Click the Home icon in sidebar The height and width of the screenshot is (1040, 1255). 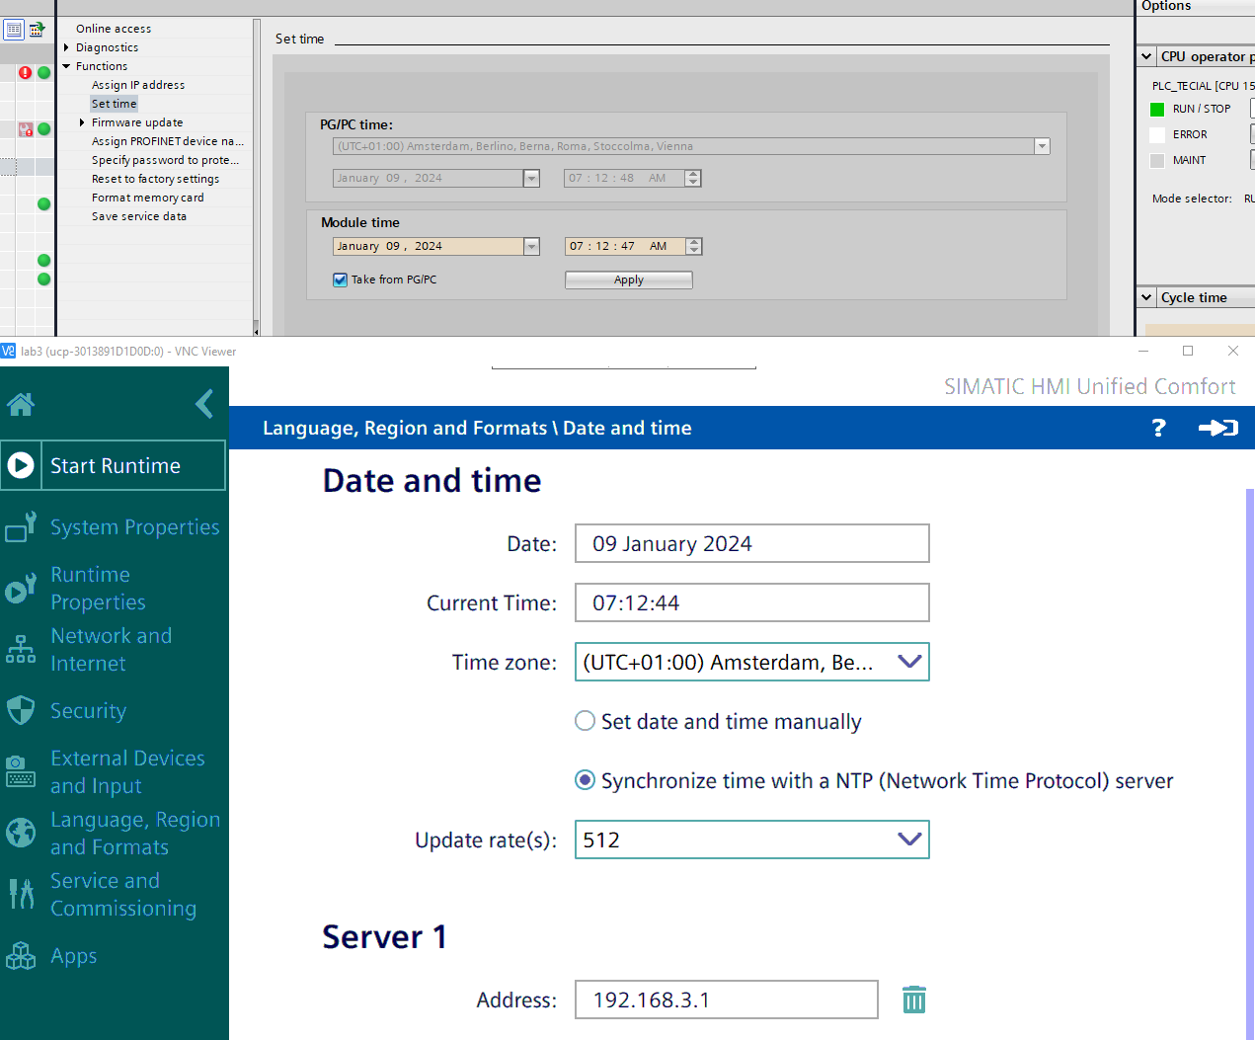21,404
